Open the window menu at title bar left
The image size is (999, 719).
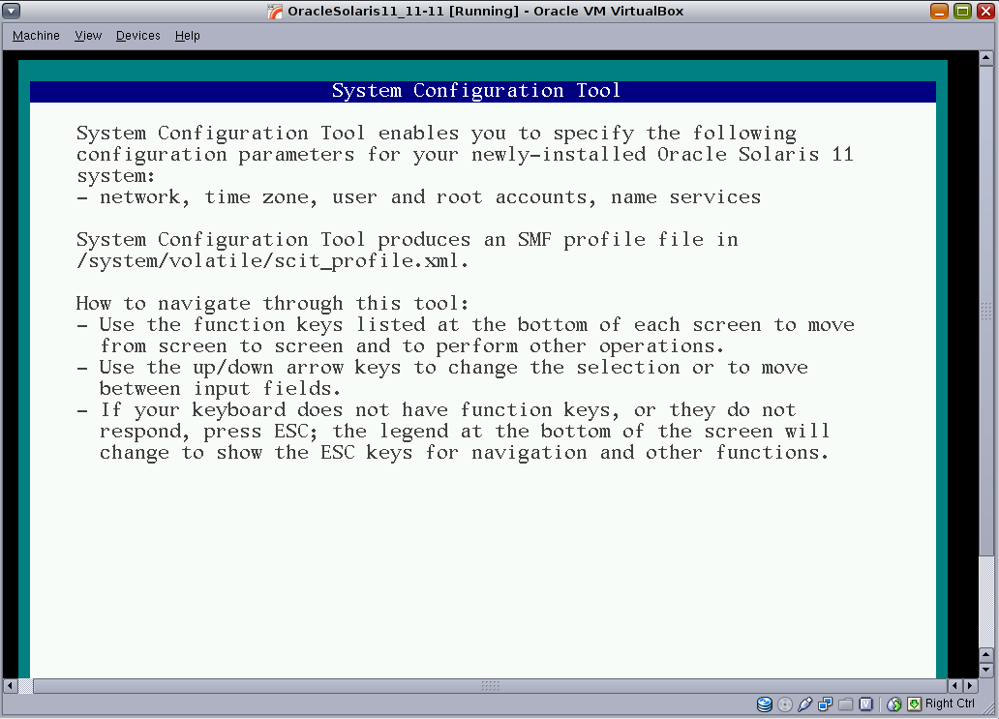click(x=12, y=11)
